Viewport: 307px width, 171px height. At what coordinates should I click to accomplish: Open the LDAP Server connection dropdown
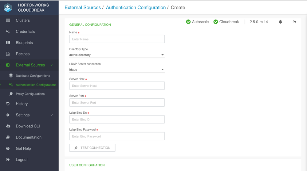tap(117, 70)
